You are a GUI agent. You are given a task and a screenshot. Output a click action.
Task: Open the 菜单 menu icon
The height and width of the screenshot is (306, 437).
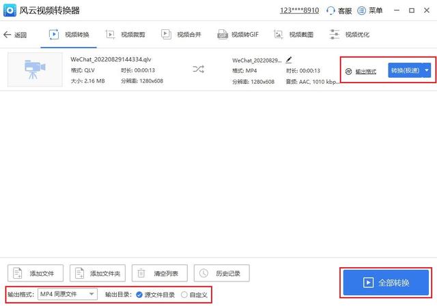coord(361,11)
